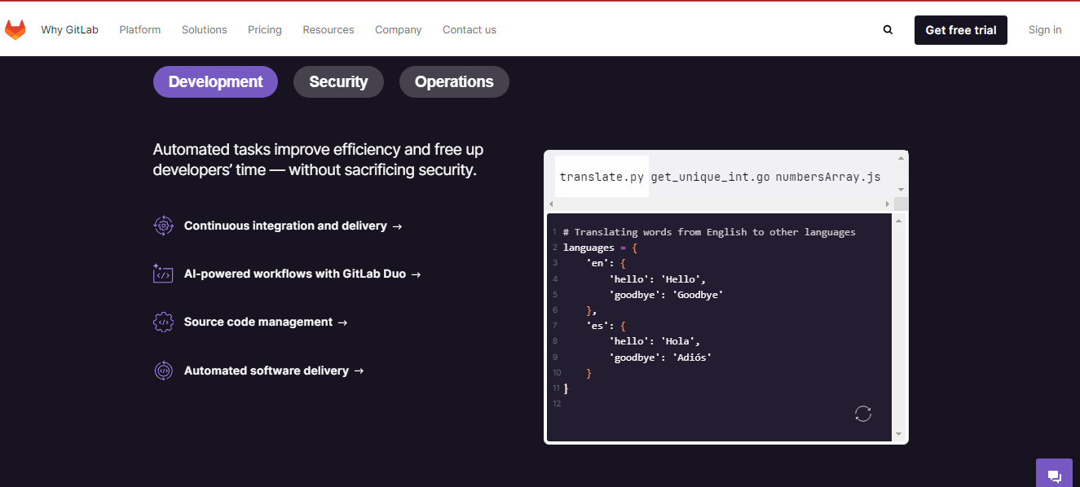Click the refresh code sample icon
Image resolution: width=1080 pixels, height=487 pixels.
pos(863,414)
